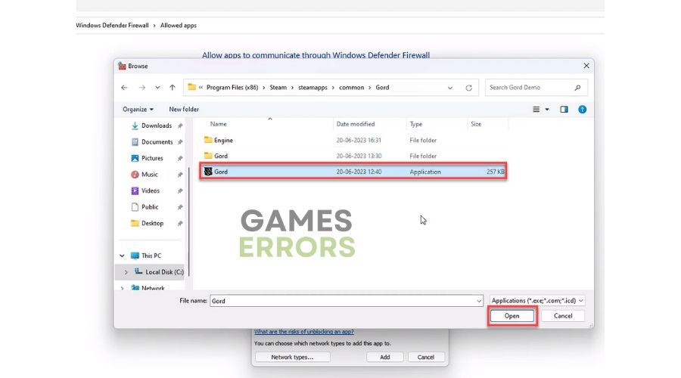This screenshot has height=378, width=681.
Task: Toggle the preview pane icon
Action: (x=564, y=110)
